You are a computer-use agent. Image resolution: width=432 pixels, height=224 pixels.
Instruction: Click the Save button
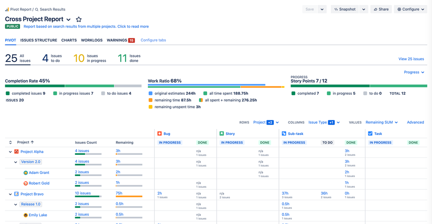pos(310,9)
